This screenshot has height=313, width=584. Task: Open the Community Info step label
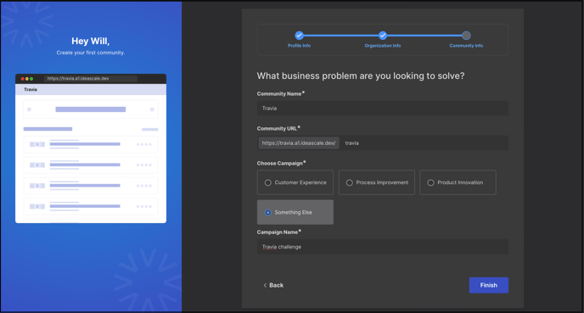466,46
